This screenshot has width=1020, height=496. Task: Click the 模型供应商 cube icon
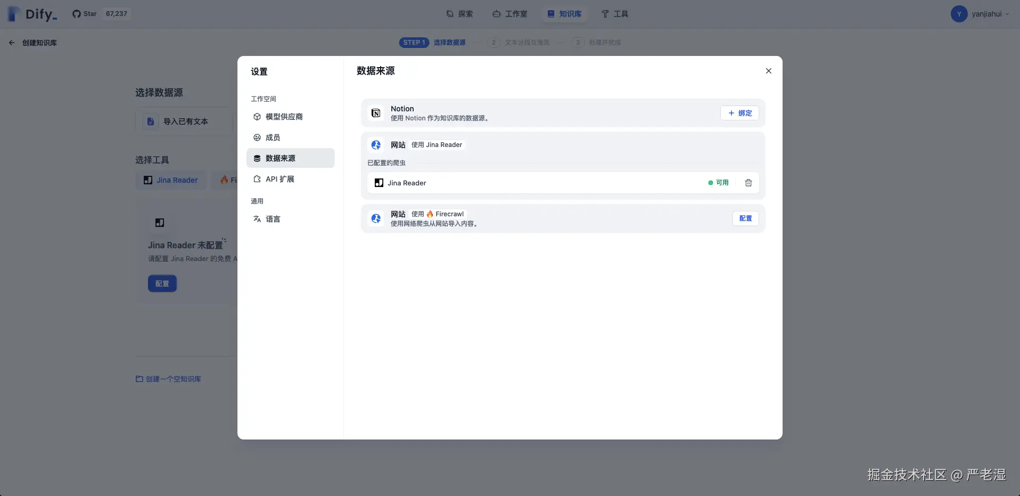[257, 117]
